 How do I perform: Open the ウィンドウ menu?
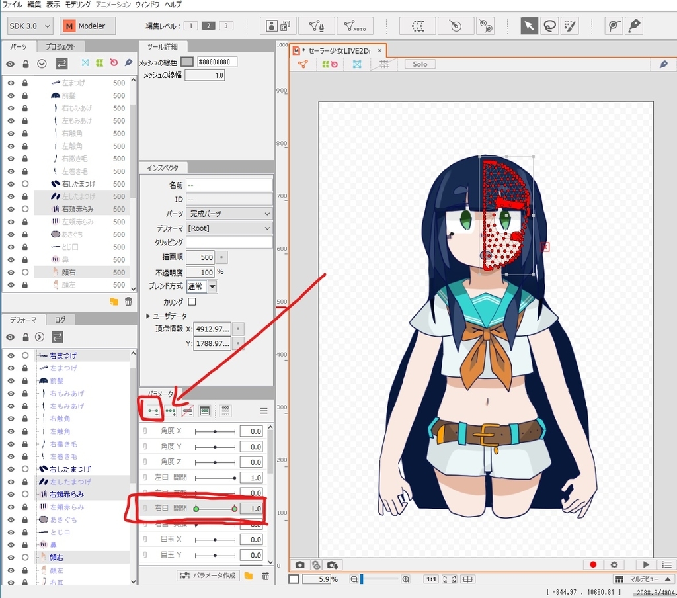pos(147,5)
